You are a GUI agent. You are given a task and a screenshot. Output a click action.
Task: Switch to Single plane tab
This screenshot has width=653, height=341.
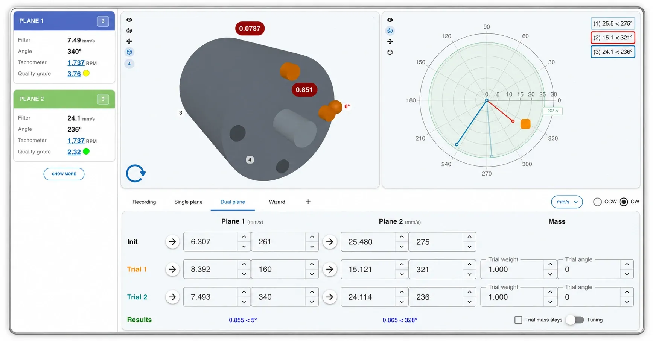[188, 202]
